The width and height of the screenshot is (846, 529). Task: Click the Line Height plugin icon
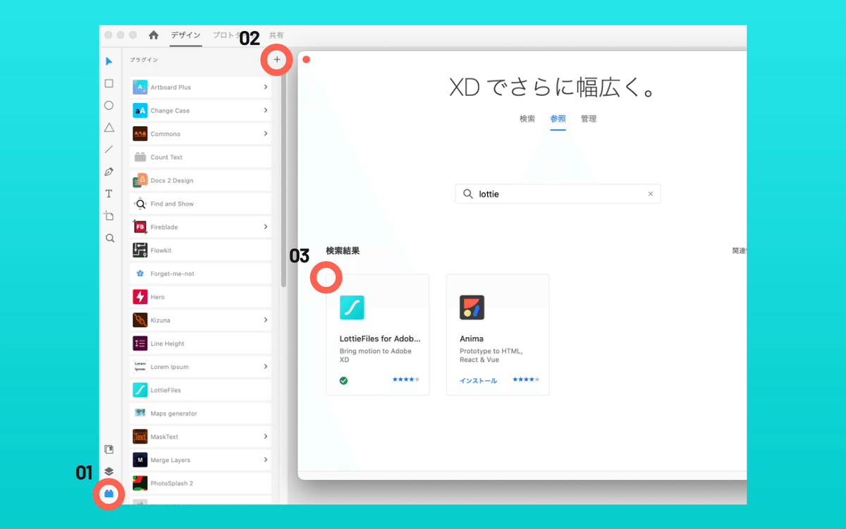click(x=140, y=343)
